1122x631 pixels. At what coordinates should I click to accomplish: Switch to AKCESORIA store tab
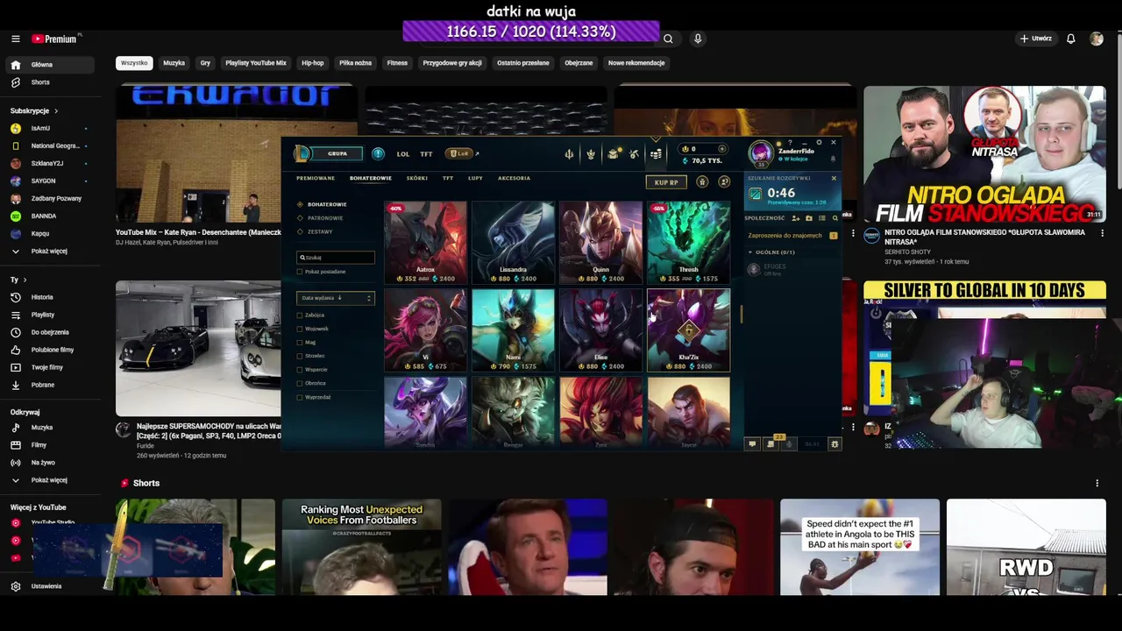(514, 178)
